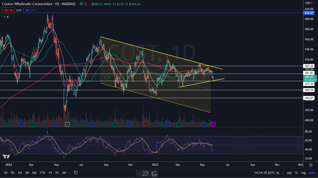Open the USD currency dropdown
The image size is (318, 178).
point(309,3)
